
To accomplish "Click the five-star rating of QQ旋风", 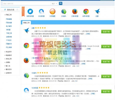I will tap(43, 73).
